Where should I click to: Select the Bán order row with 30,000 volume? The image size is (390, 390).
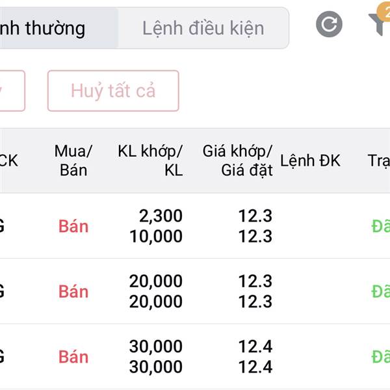pyautogui.click(x=195, y=356)
